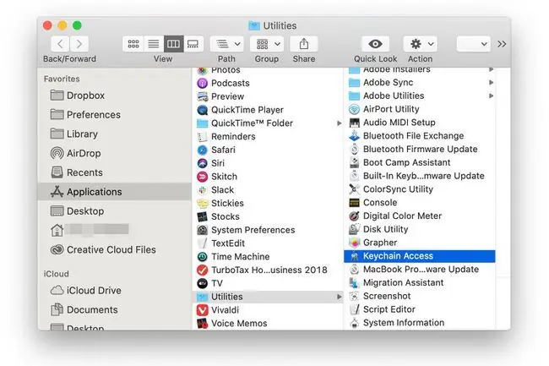This screenshot has width=549, height=366.
Task: Select the Safari app
Action: tap(268, 150)
